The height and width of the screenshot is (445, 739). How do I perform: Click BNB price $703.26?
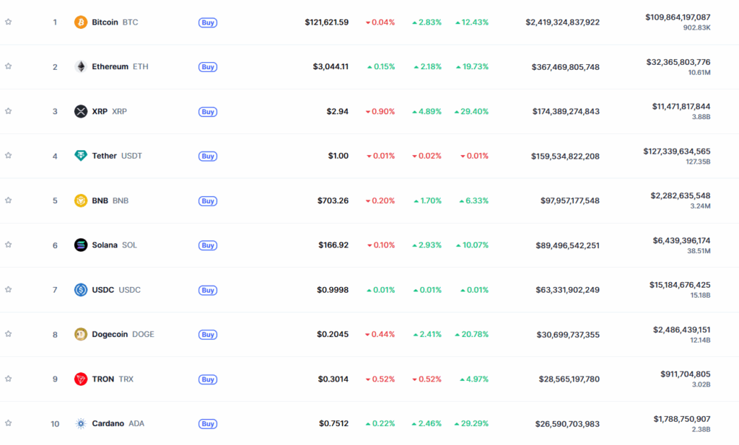[333, 201]
